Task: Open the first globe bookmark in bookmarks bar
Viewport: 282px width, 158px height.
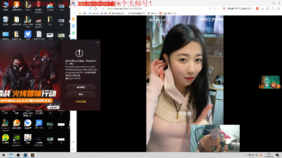Action: pyautogui.click(x=94, y=13)
